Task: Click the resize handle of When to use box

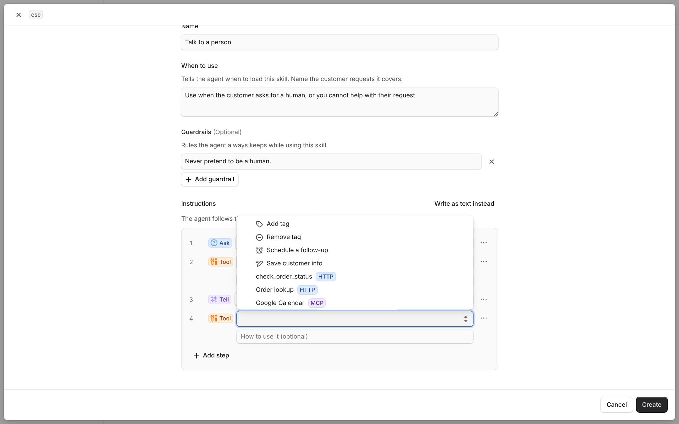Action: tap(496, 114)
